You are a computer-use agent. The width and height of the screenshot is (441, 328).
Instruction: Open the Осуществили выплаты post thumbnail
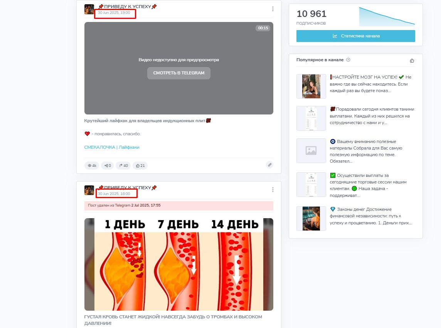coord(311,185)
